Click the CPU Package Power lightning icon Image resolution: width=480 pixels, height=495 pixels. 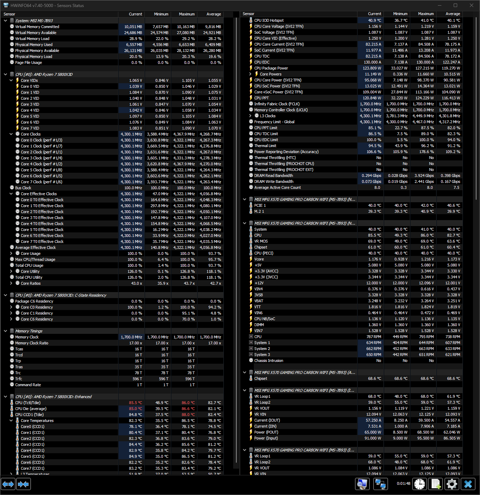(251, 68)
